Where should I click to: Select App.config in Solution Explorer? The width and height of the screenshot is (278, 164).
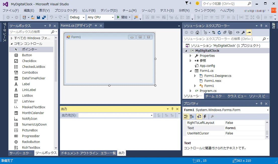[x=207, y=66]
